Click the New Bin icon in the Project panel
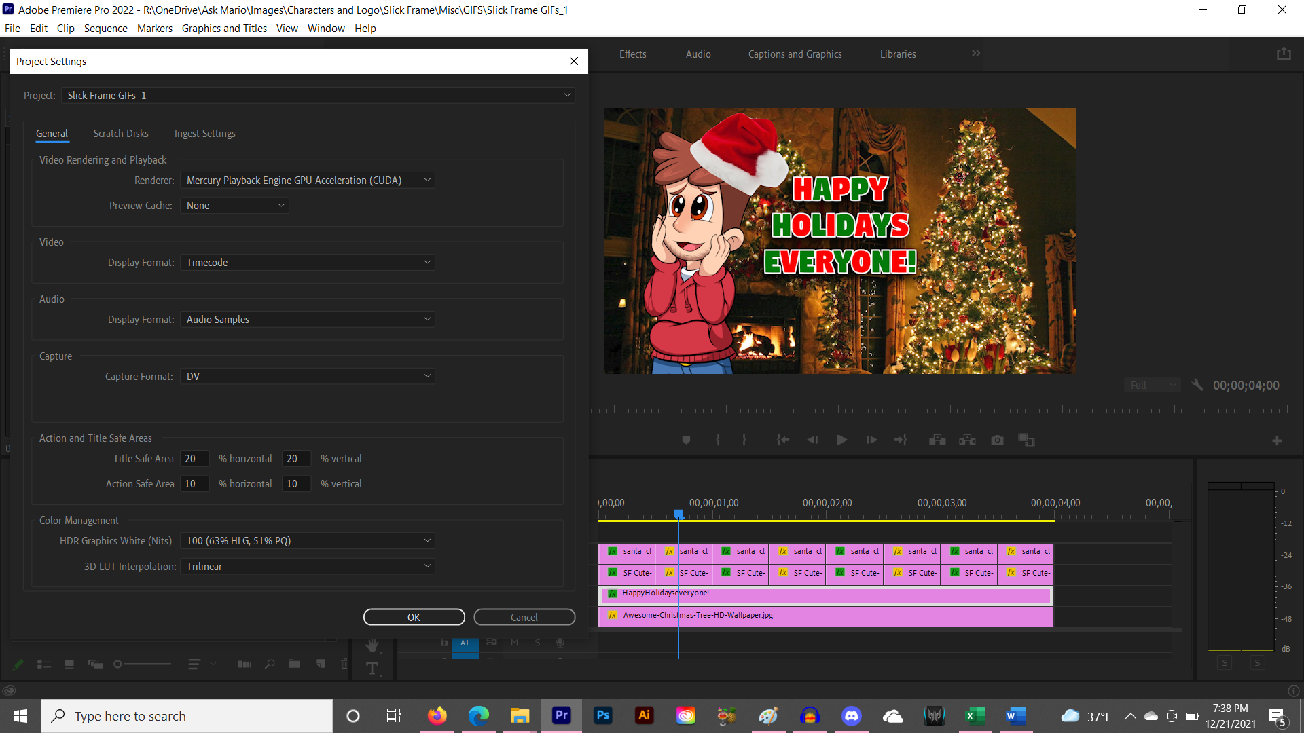The width and height of the screenshot is (1304, 733). 294,664
